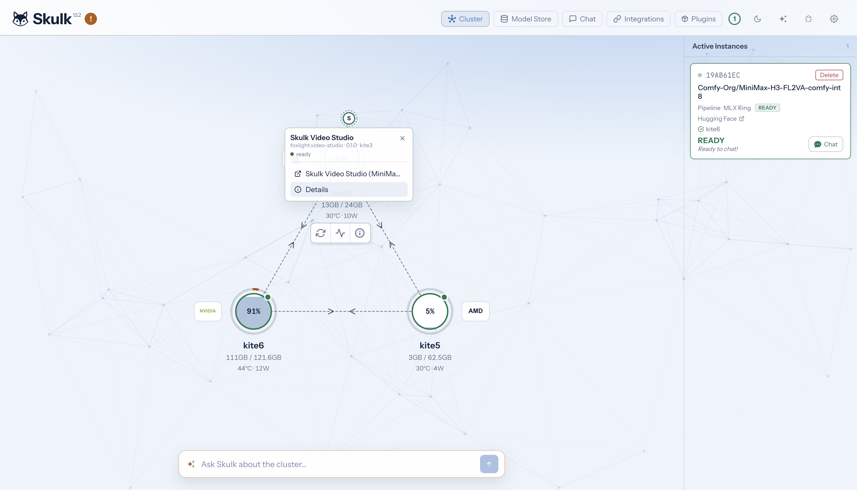Click the 111GB / 121.6GB memory text
The height and width of the screenshot is (490, 857).
click(254, 357)
